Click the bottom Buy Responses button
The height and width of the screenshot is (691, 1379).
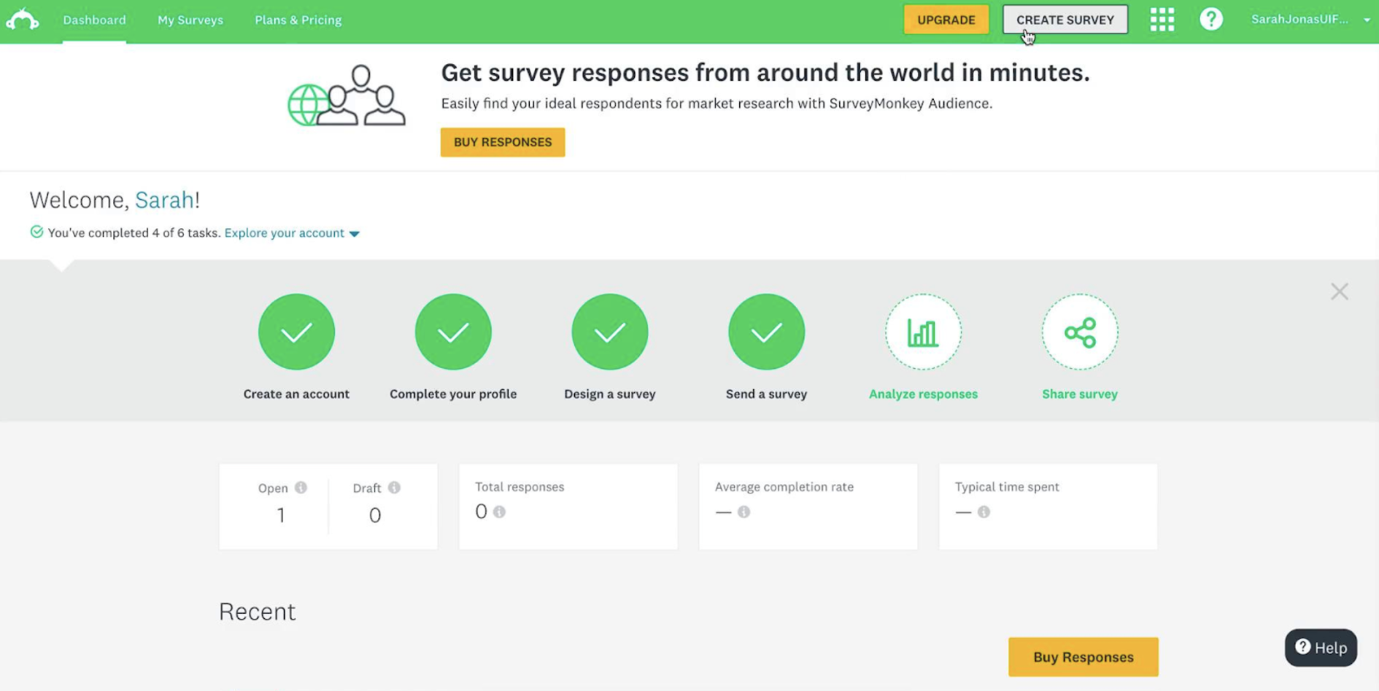1083,657
